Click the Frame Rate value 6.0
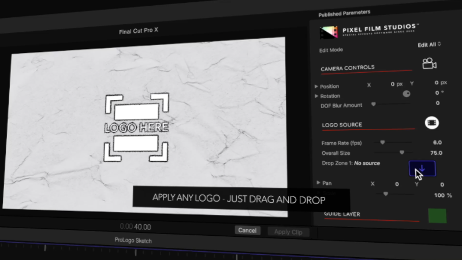The image size is (462, 260). pyautogui.click(x=437, y=142)
